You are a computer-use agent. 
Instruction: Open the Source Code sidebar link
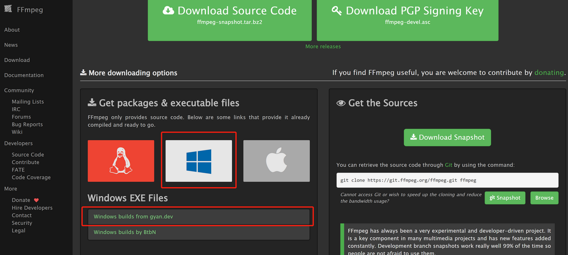pyautogui.click(x=28, y=154)
